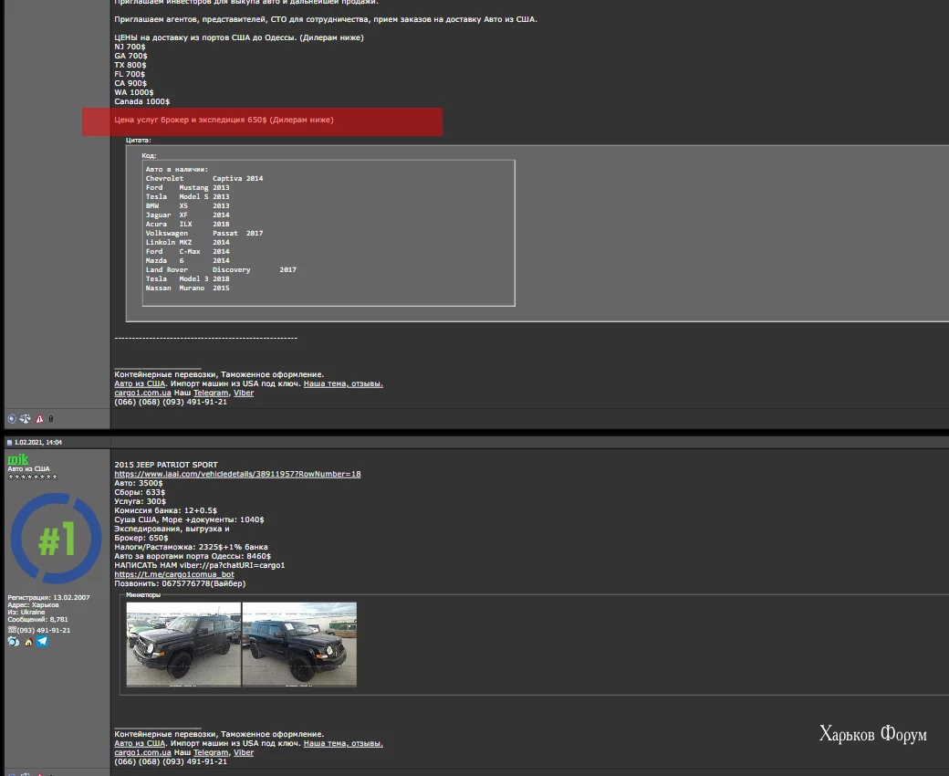Click the rank stars under Авто из США
949x776 pixels.
(32, 477)
